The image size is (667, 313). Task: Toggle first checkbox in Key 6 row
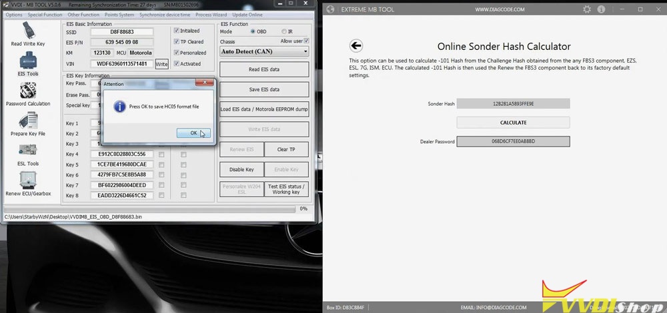(x=161, y=175)
